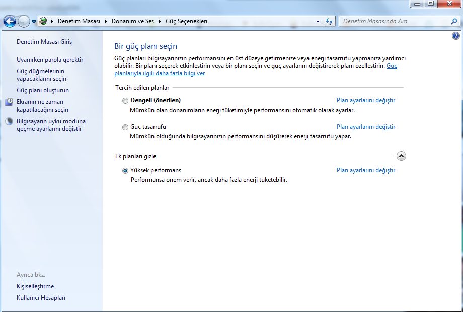The width and height of the screenshot is (463, 312).
Task: Open Kullanıcı Hesapları link
Action: 41,298
